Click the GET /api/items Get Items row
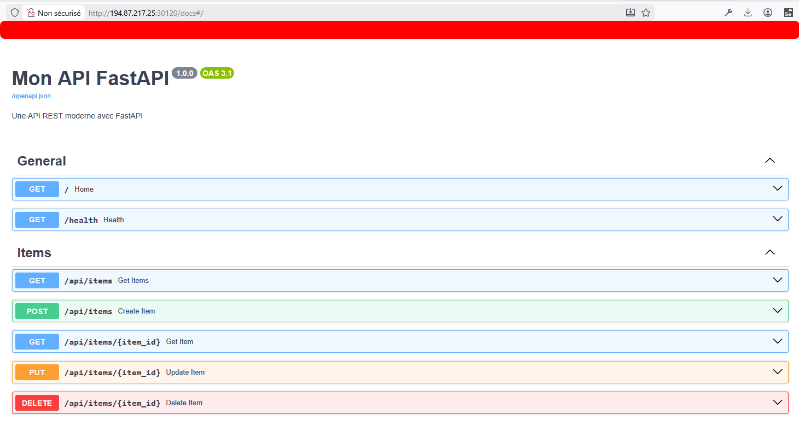 click(383, 281)
